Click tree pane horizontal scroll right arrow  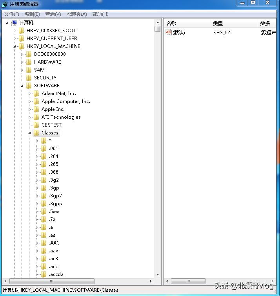pos(151,281)
